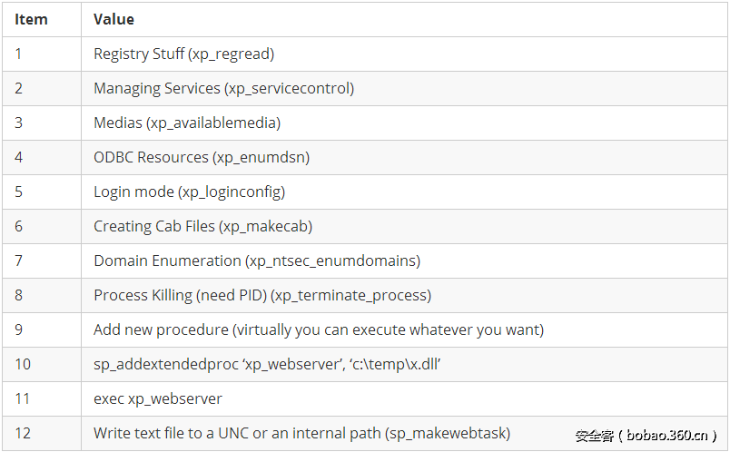The image size is (730, 452).
Task: Select the "Registry Stuff (xp_regread)" cell
Action: [183, 54]
